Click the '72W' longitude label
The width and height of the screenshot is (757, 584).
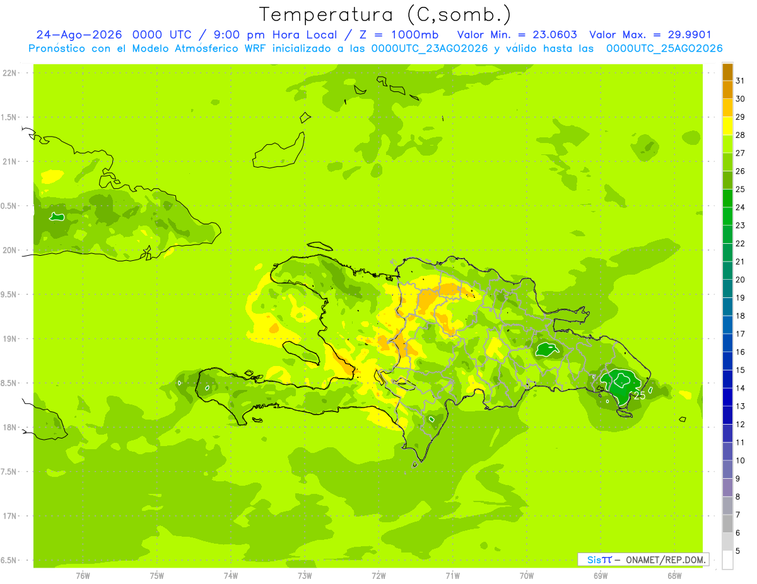pyautogui.click(x=378, y=575)
